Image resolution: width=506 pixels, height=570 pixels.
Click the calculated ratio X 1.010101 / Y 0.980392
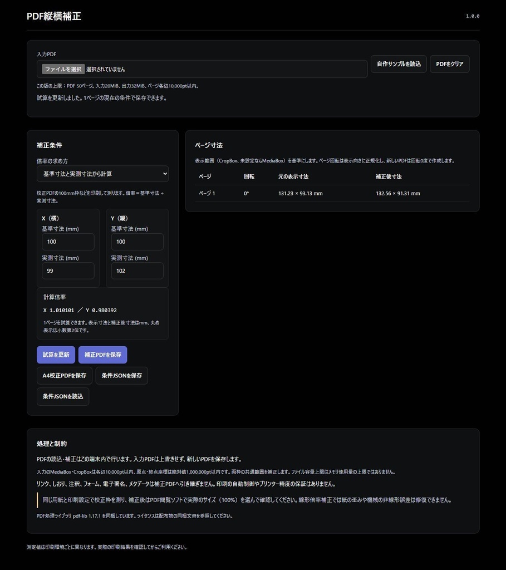pyautogui.click(x=80, y=310)
